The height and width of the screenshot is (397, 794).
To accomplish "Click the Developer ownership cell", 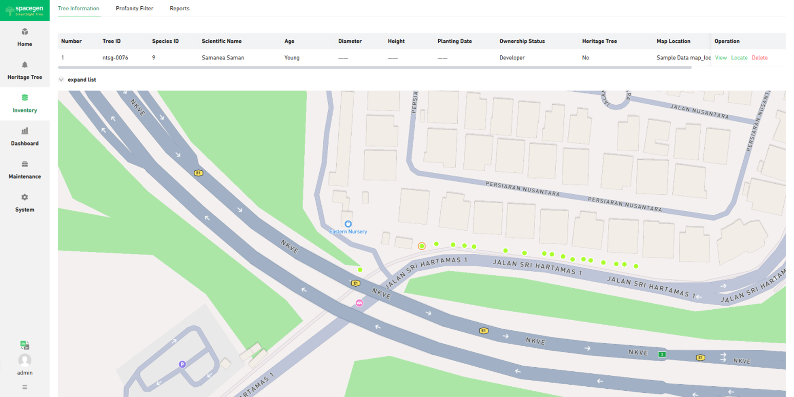I will 512,58.
